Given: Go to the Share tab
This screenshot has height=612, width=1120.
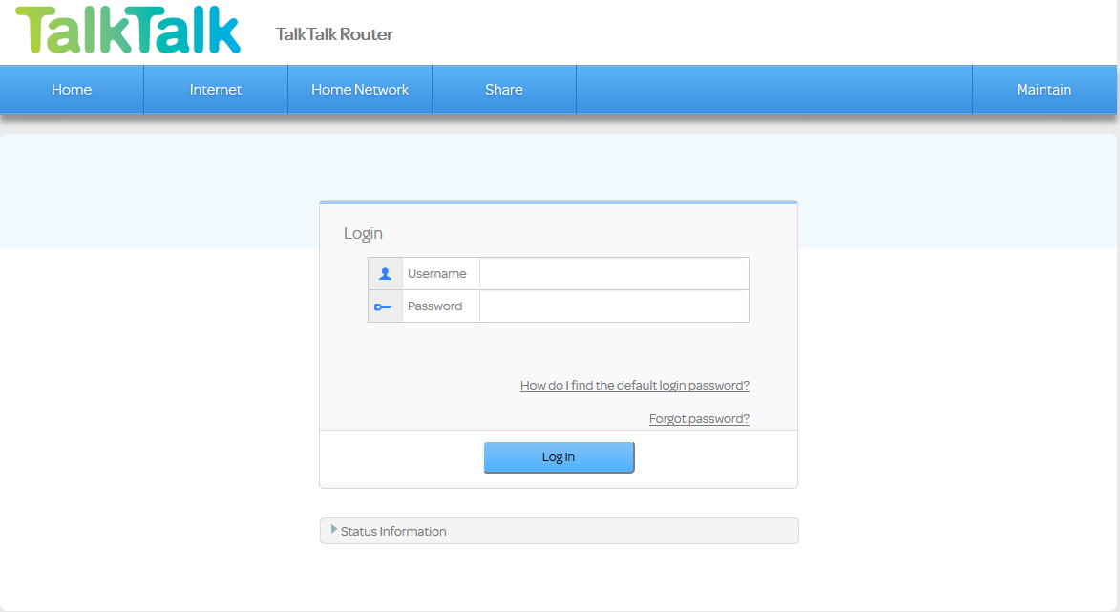Looking at the screenshot, I should point(504,89).
